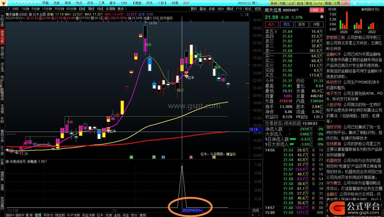Click the 华为概念 concept link

(x=334, y=183)
